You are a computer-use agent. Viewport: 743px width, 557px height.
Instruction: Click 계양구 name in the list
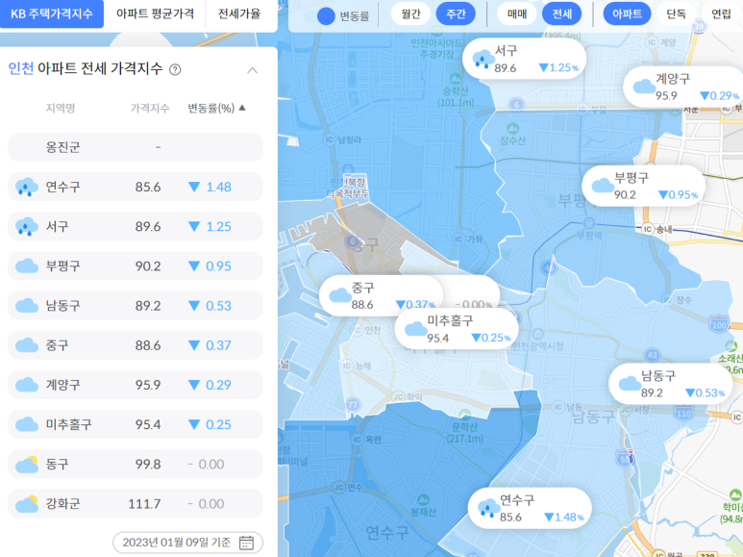62,385
